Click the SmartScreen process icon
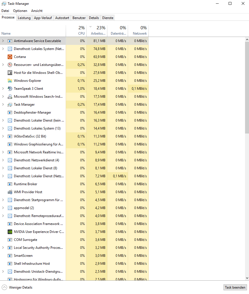249x294 pixels. point(10,256)
